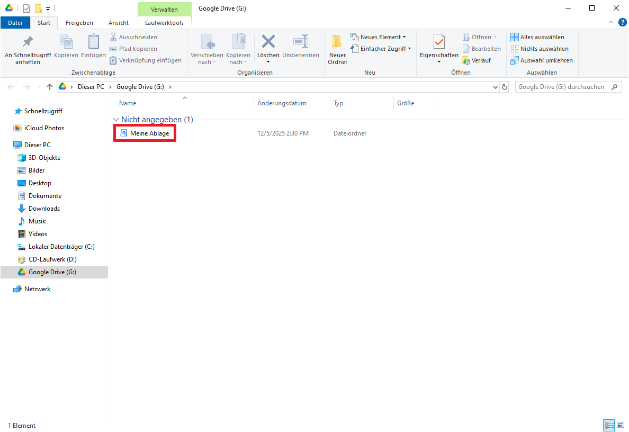Expand the Neues Element dropdown

tap(379, 37)
